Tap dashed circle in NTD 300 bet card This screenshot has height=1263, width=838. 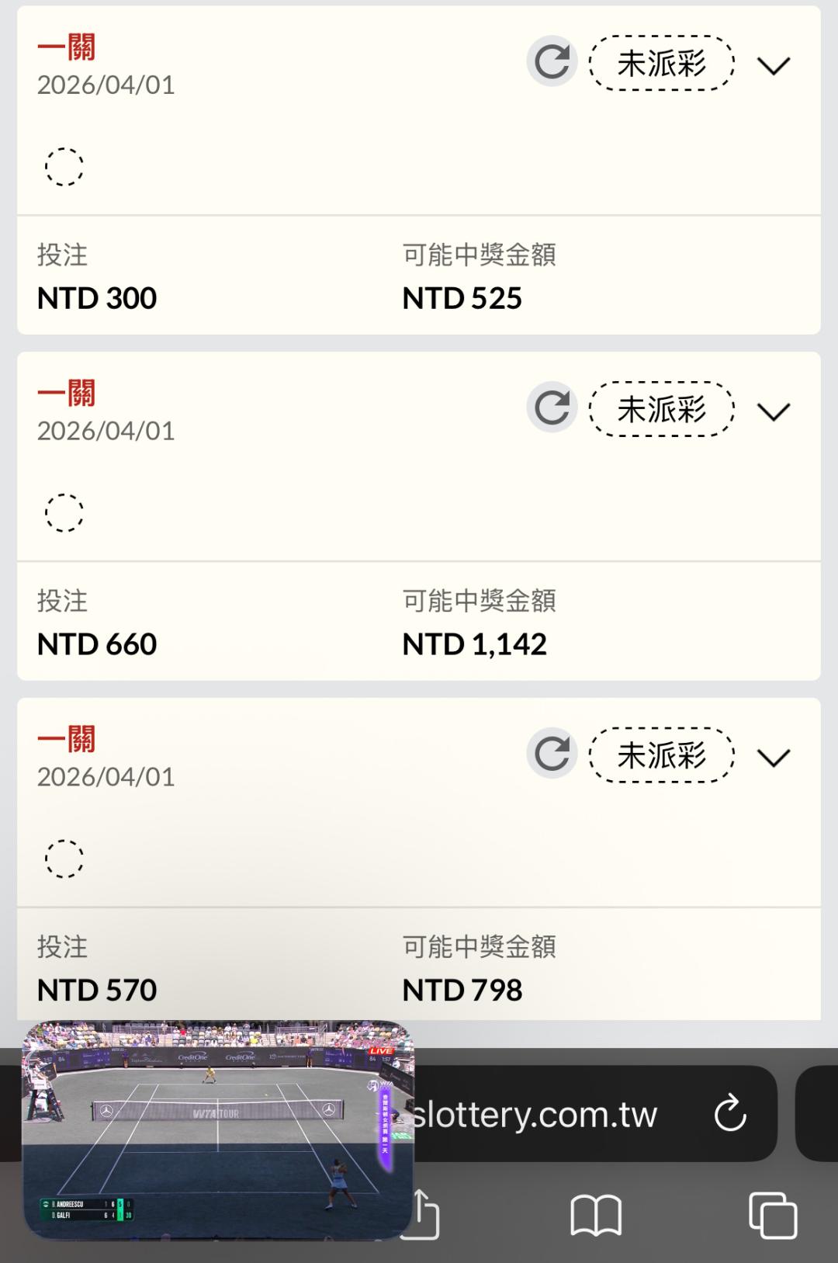click(64, 167)
